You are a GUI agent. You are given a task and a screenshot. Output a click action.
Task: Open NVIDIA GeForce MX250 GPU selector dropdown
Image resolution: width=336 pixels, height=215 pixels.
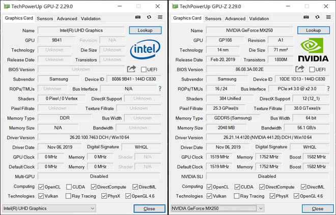coord(217,208)
